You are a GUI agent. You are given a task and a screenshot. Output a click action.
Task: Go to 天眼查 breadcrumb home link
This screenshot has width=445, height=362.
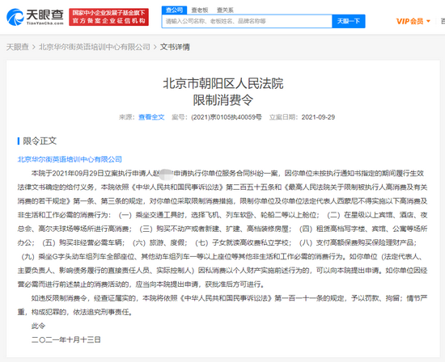[x=18, y=47]
